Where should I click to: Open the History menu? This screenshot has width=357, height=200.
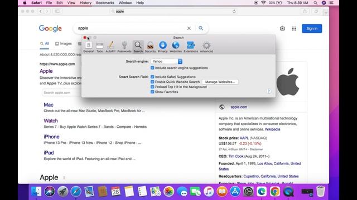[x=85, y=3]
